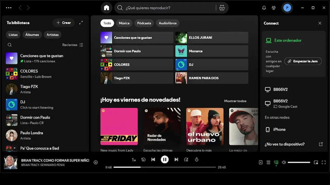Skip back 15 seconds
This screenshot has width=330, height=185.
(143, 160)
